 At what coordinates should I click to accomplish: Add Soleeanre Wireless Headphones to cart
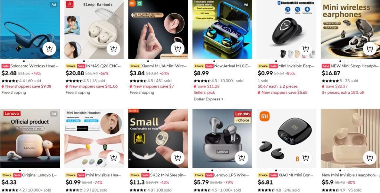coord(49,49)
